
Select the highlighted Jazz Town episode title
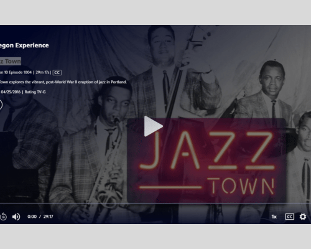(x=11, y=61)
